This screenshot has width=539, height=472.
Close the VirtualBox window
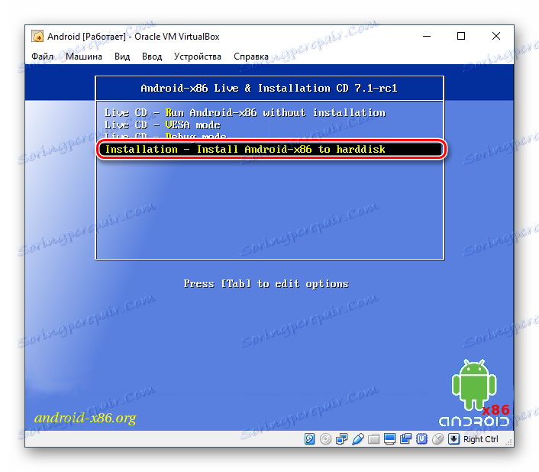[496, 36]
